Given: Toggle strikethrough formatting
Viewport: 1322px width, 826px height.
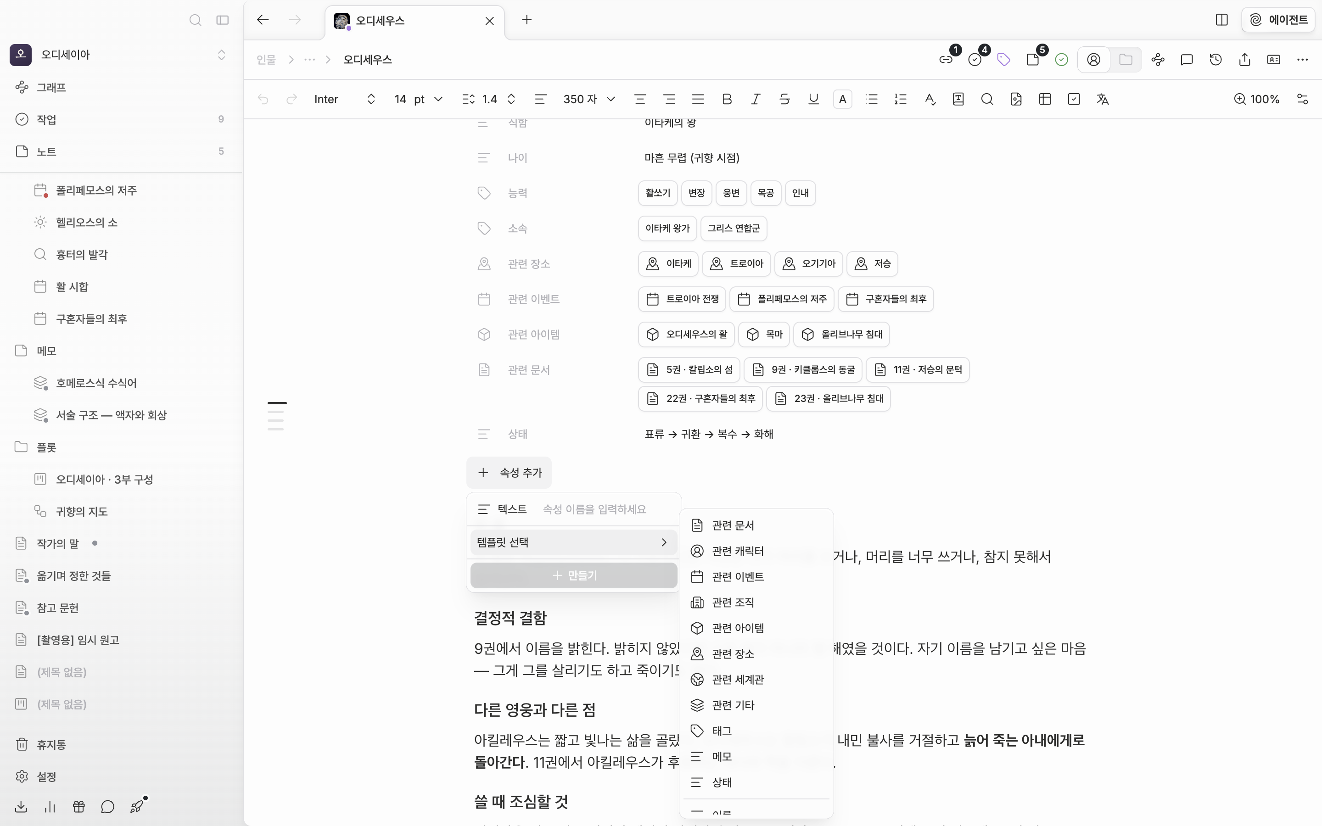Looking at the screenshot, I should (784, 99).
